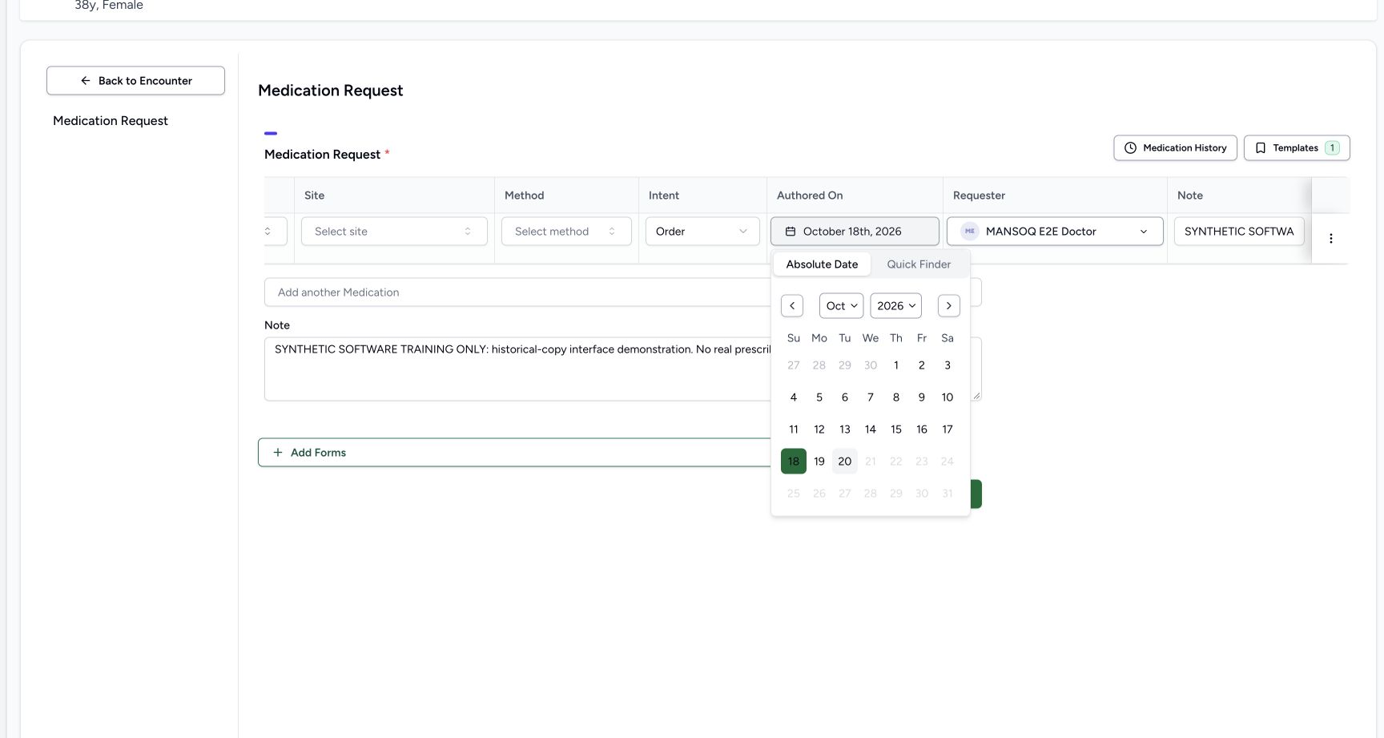Image resolution: width=1384 pixels, height=738 pixels.
Task: Switch to the Quick Finder tab
Action: 919,264
